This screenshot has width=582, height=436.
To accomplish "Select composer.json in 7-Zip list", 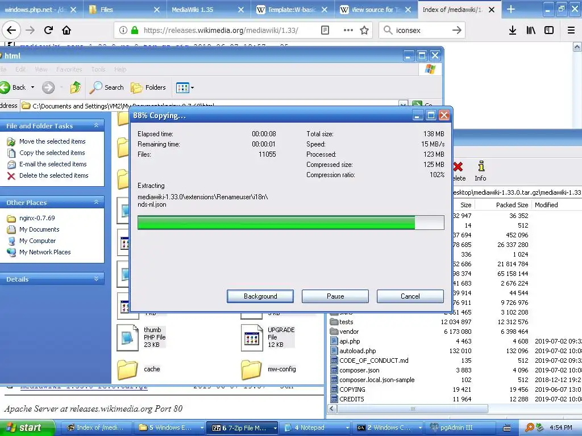I will pos(359,370).
